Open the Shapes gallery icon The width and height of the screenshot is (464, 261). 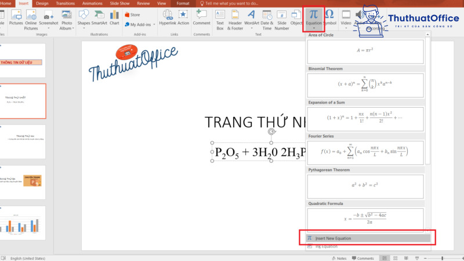(x=84, y=15)
